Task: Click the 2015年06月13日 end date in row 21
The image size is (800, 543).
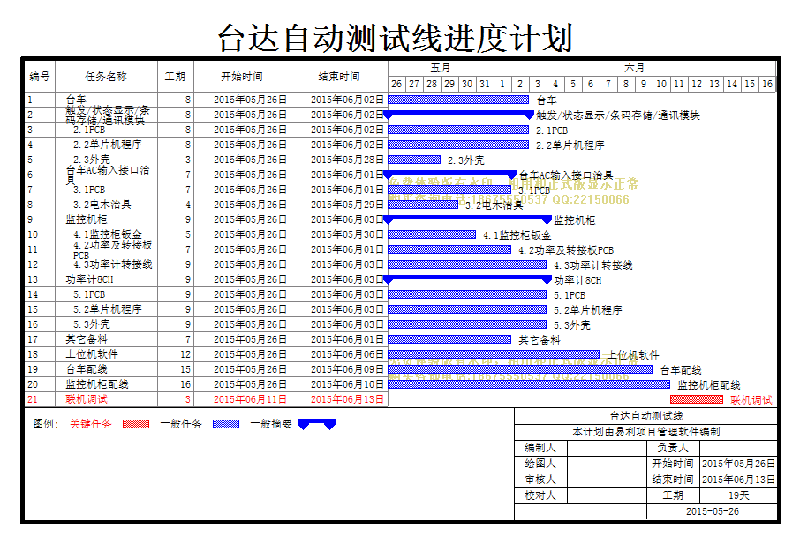Action: tap(339, 399)
